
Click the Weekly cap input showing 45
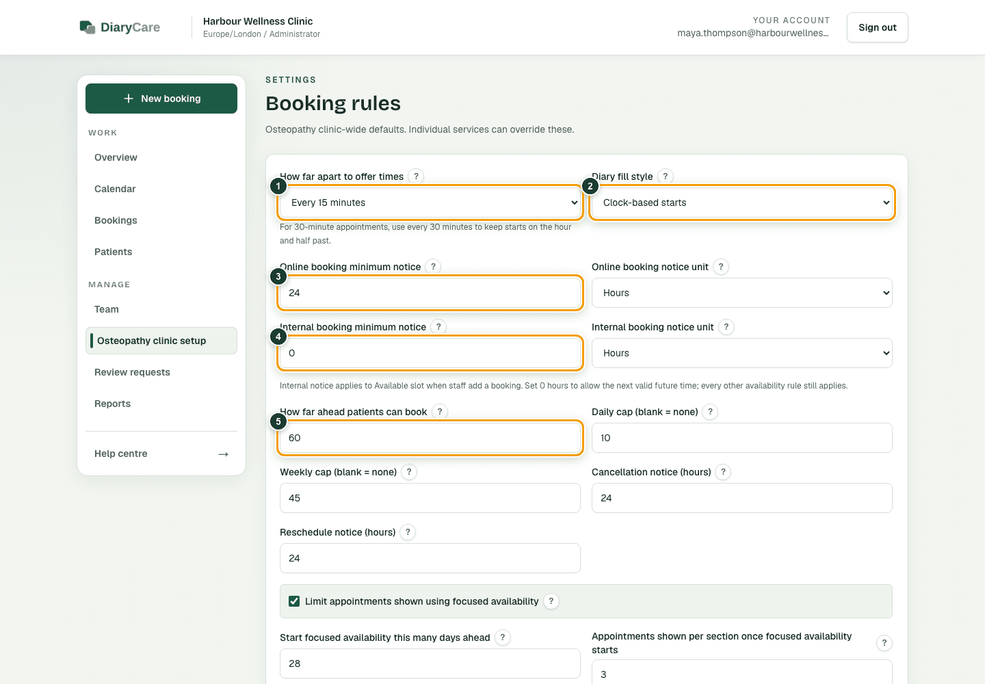click(430, 498)
